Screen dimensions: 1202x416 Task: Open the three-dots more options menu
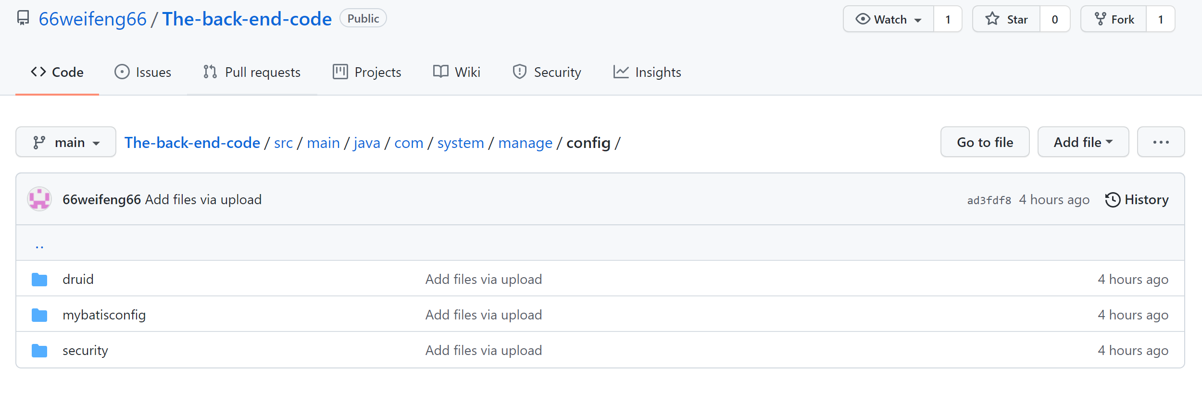(1161, 142)
